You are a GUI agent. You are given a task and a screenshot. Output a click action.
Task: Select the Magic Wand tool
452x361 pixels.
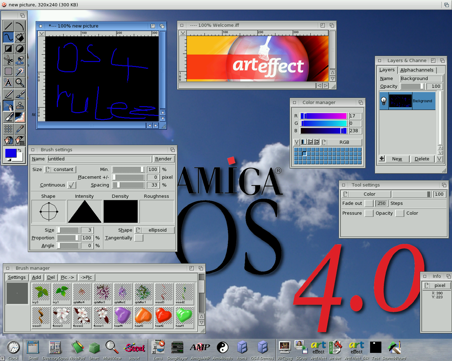[20, 71]
